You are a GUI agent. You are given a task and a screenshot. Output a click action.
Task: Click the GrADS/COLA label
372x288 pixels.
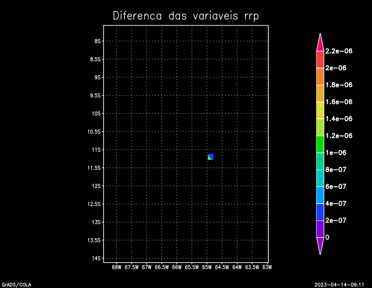(16, 284)
